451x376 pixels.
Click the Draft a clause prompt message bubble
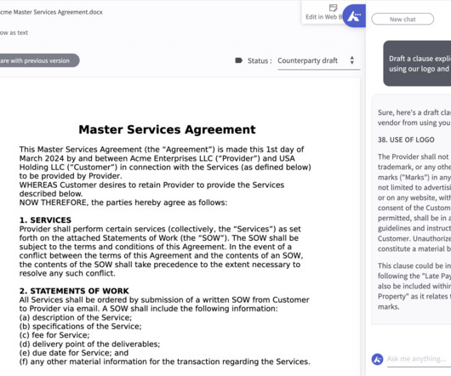[x=417, y=63]
